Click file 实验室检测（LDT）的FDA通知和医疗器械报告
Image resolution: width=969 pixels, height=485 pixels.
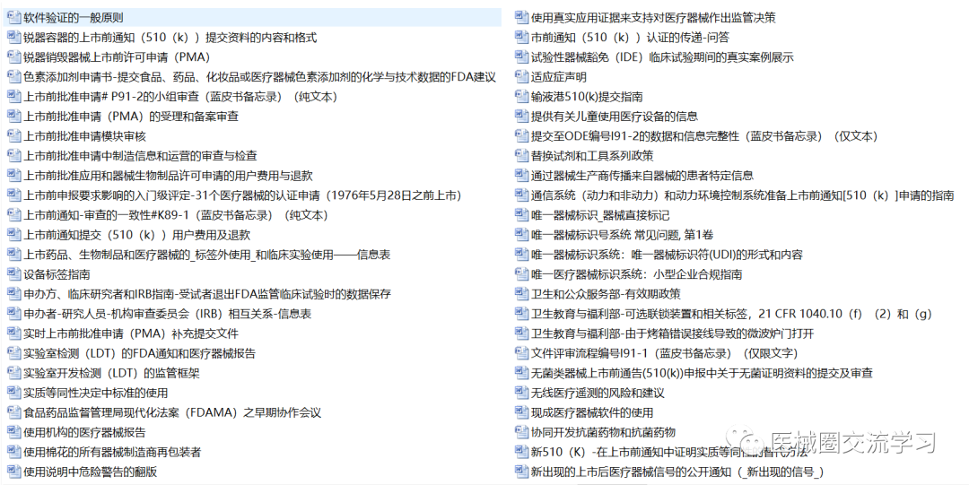pos(140,354)
